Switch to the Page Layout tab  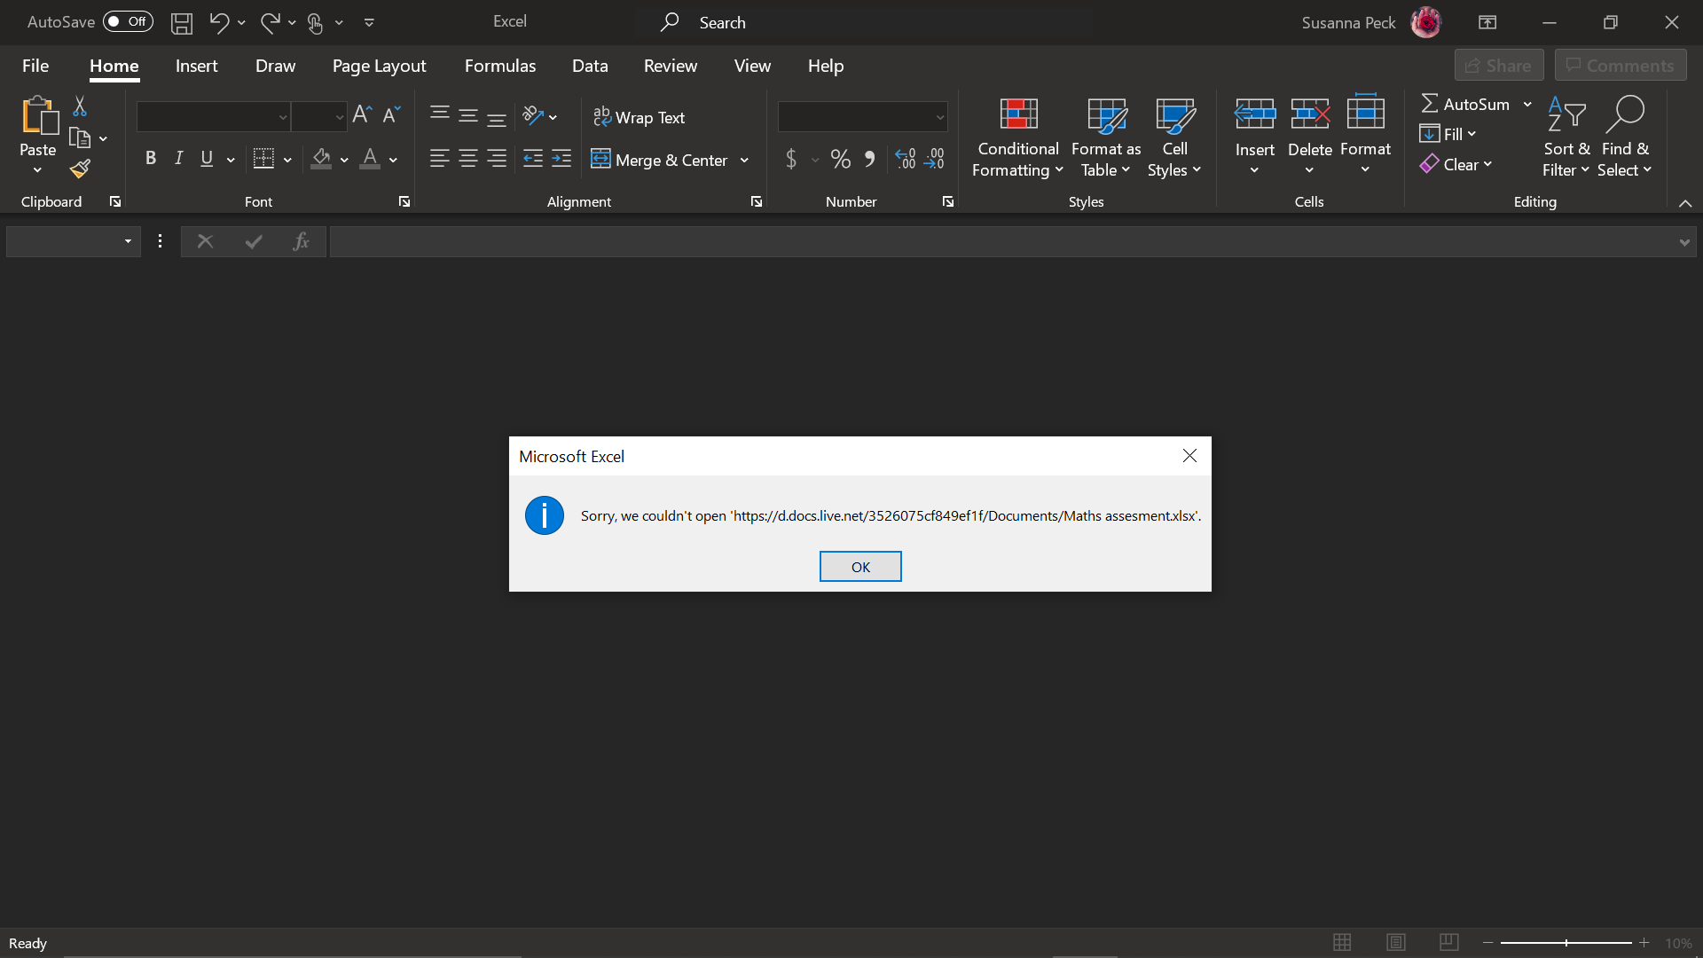coord(379,66)
